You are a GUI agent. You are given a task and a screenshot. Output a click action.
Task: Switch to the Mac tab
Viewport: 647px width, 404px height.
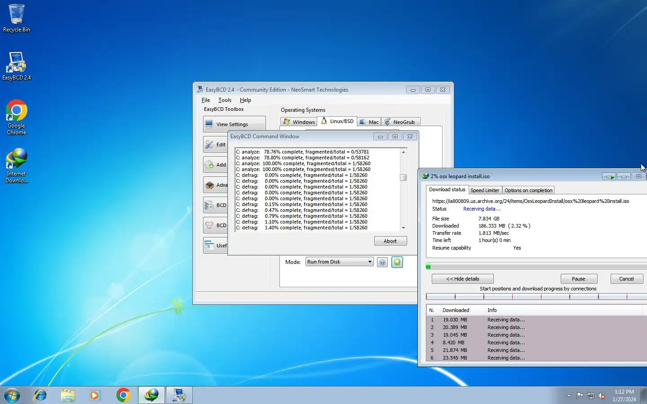click(x=369, y=122)
